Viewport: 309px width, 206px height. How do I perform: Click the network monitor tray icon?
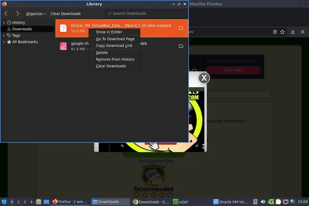point(286,202)
